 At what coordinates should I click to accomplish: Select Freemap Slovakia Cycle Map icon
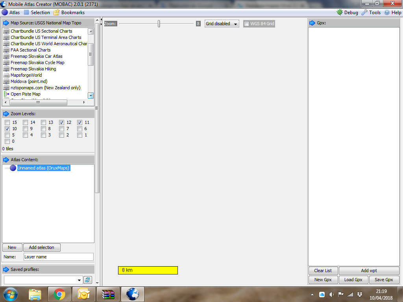(6, 63)
